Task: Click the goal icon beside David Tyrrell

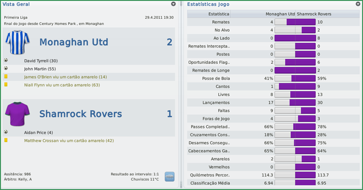Action: (6, 60)
